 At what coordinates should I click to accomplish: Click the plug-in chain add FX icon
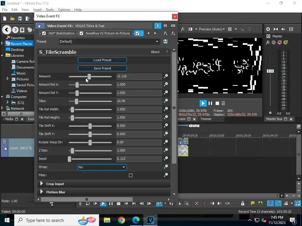(165, 33)
